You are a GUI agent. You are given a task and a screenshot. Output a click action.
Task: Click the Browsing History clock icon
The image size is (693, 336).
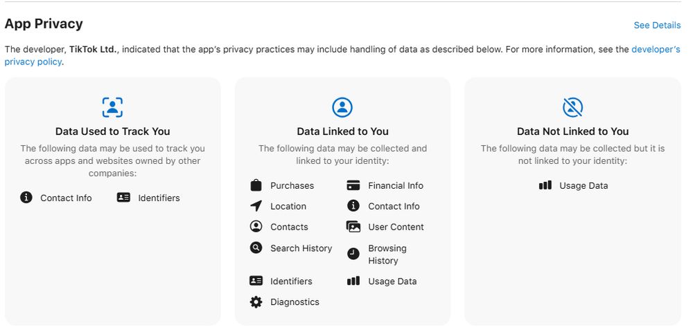(x=353, y=254)
